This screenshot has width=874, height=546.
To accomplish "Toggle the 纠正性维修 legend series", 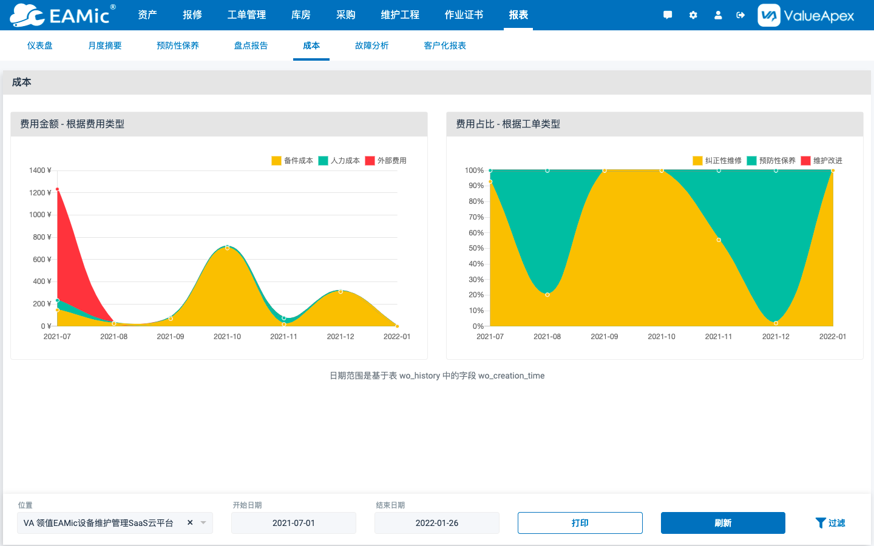I will point(717,161).
